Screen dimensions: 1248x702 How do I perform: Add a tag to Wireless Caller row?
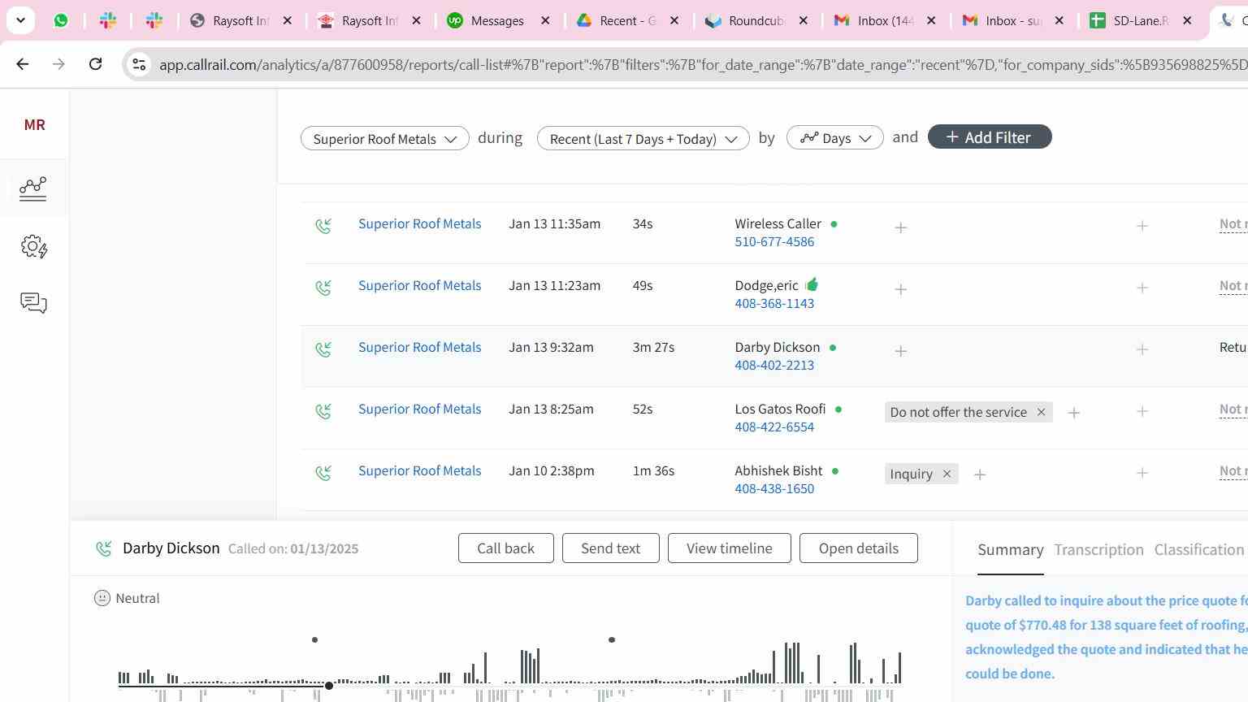[900, 227]
